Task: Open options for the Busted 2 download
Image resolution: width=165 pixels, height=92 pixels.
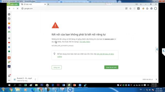Action: click(x=35, y=79)
